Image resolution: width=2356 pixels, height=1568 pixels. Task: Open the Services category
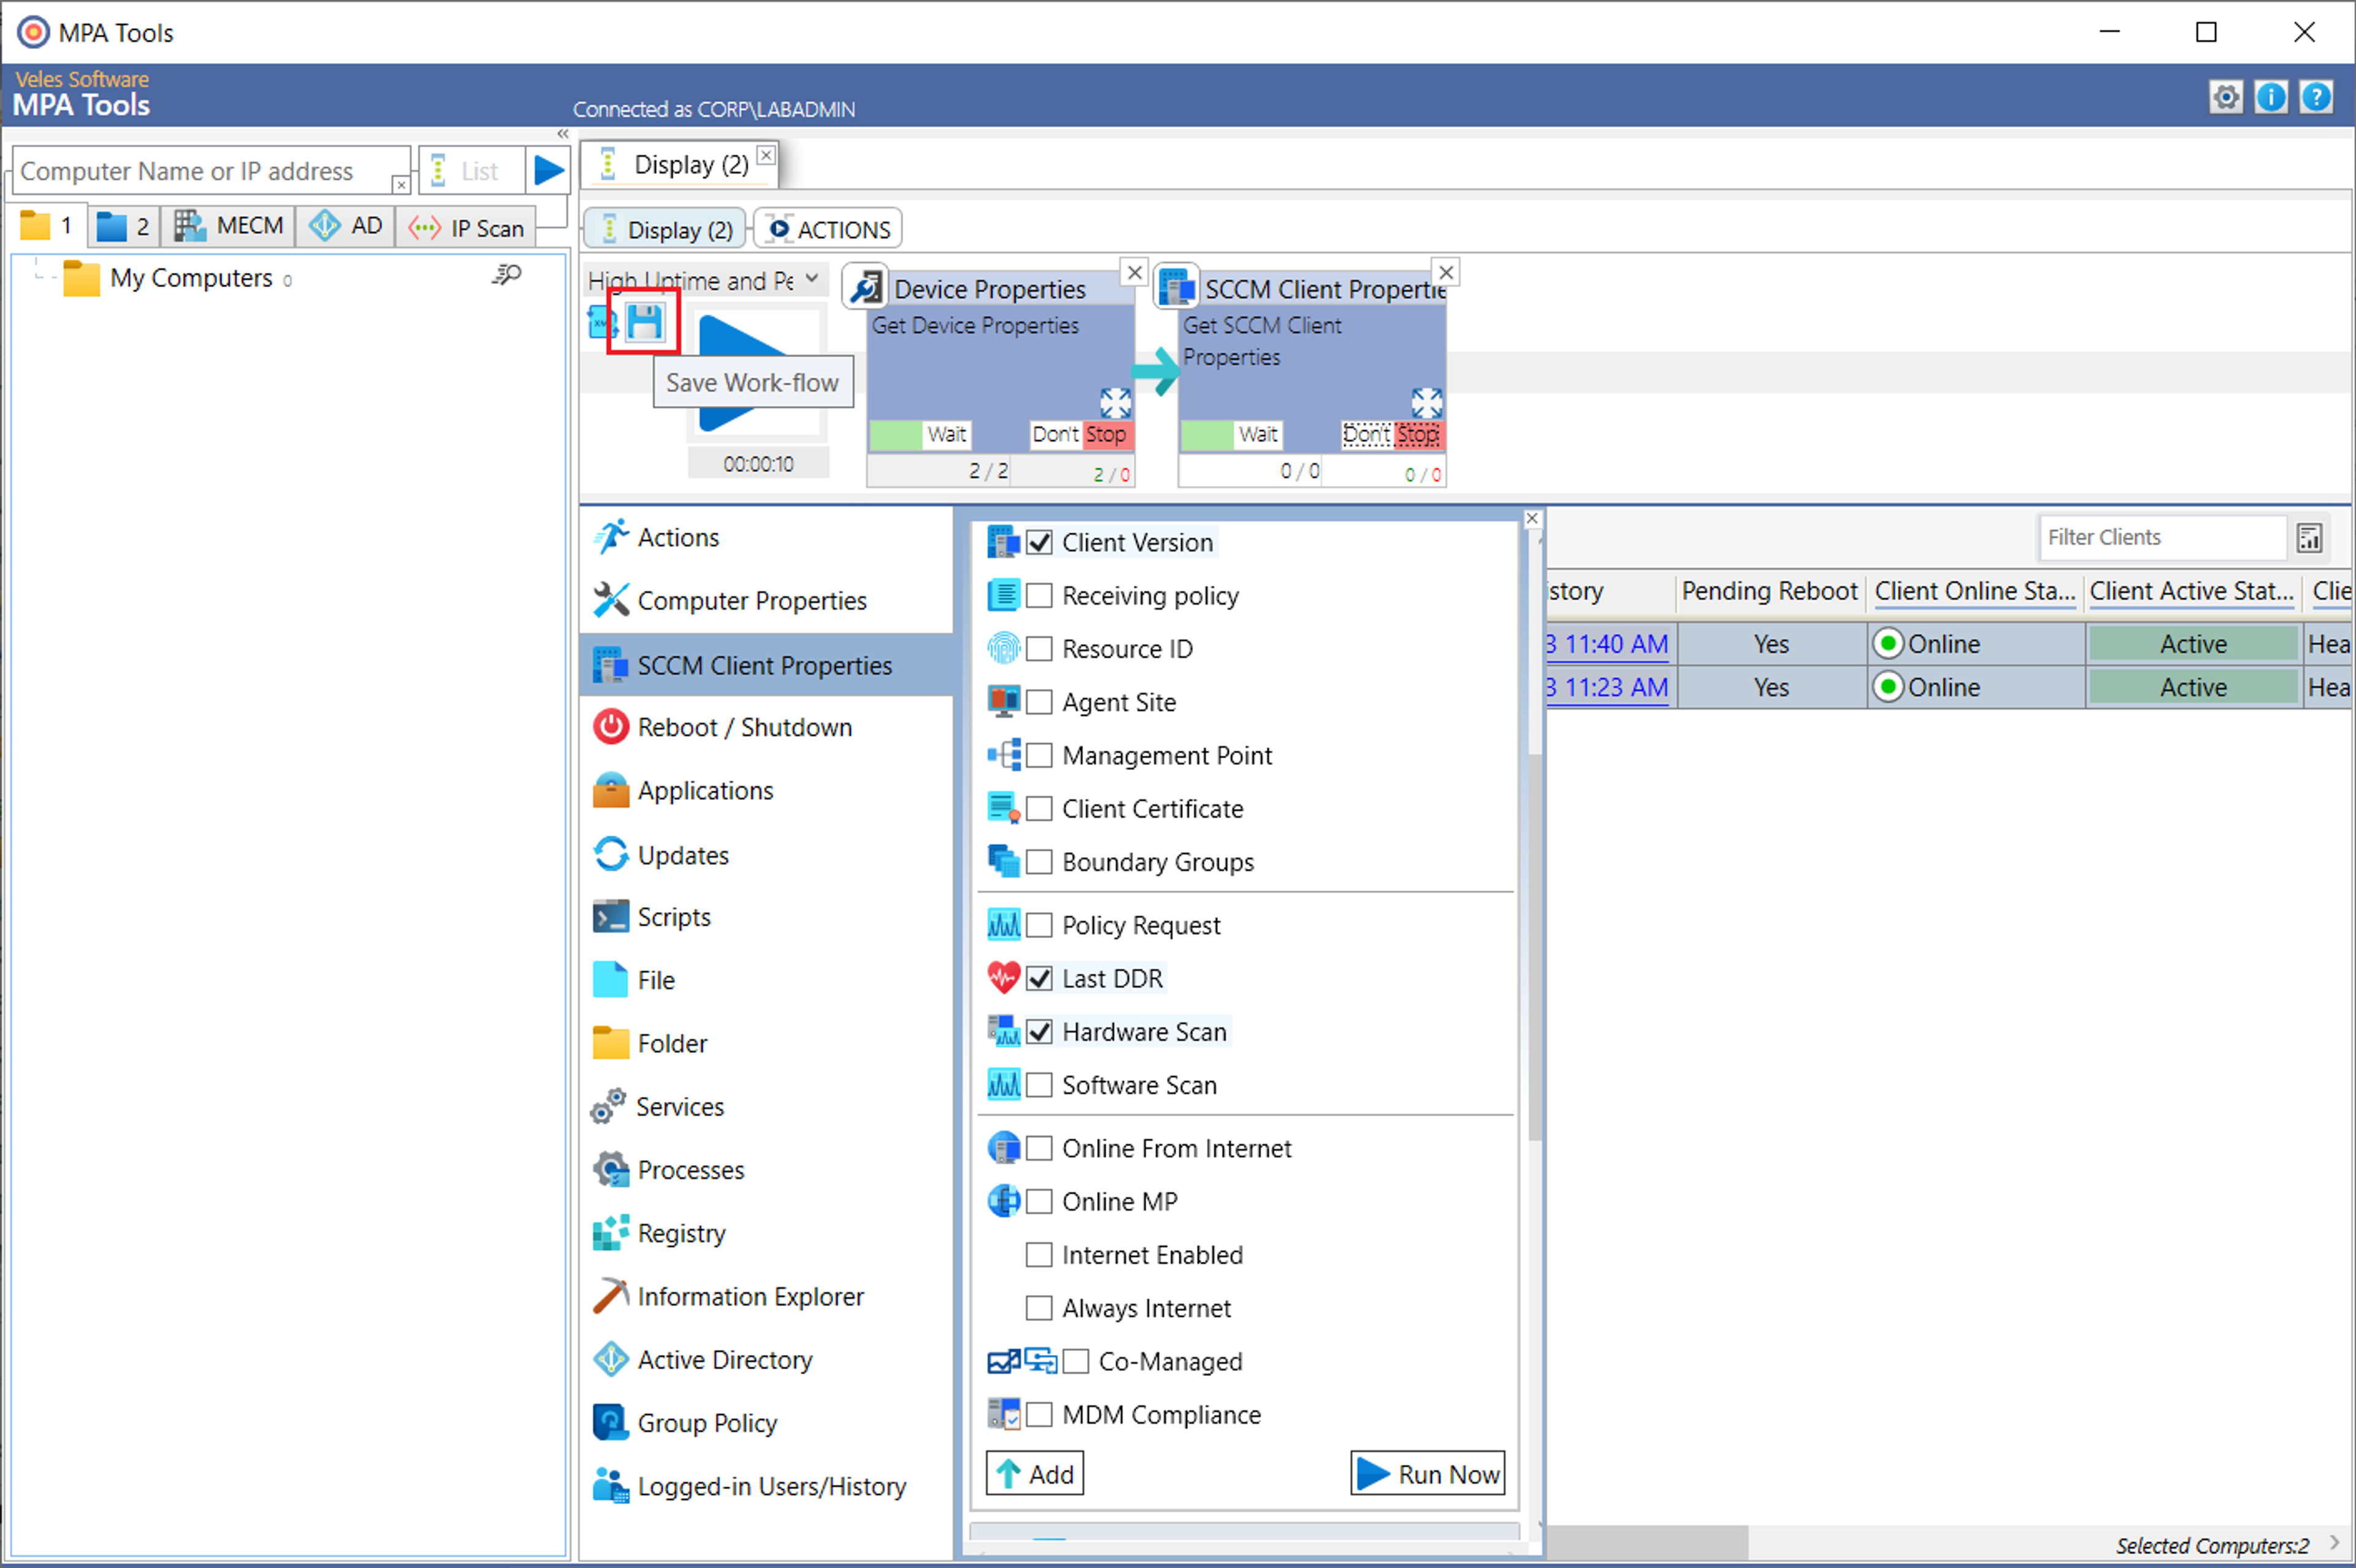766,1107
